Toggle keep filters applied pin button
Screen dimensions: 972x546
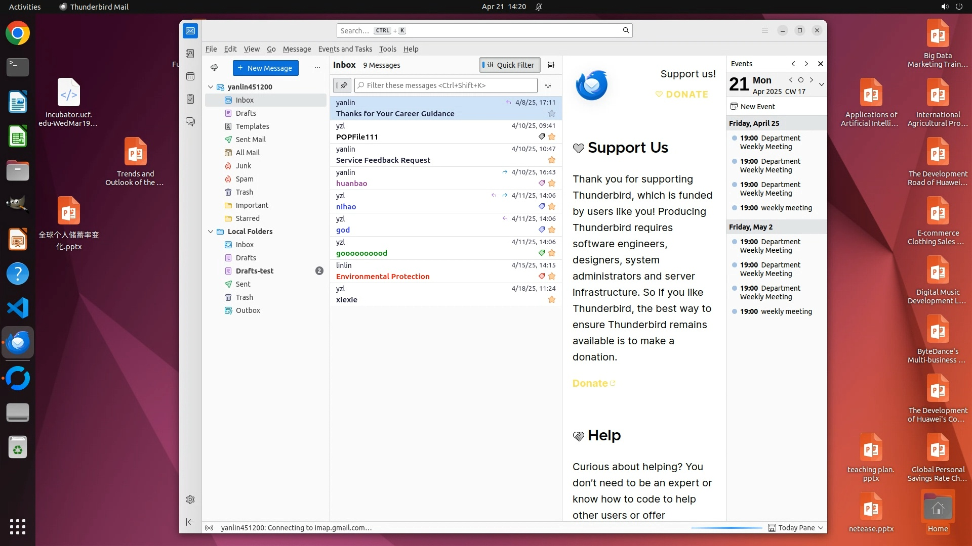click(342, 85)
